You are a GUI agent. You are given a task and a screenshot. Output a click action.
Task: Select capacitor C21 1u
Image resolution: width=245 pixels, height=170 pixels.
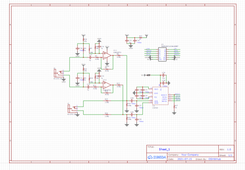pyautogui.click(x=88, y=87)
